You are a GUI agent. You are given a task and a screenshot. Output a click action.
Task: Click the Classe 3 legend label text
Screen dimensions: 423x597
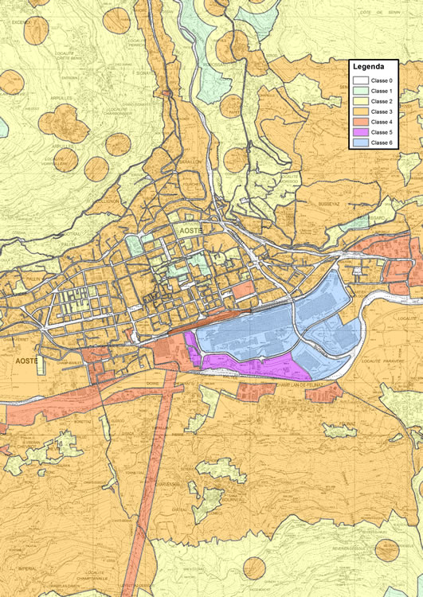pyautogui.click(x=382, y=111)
